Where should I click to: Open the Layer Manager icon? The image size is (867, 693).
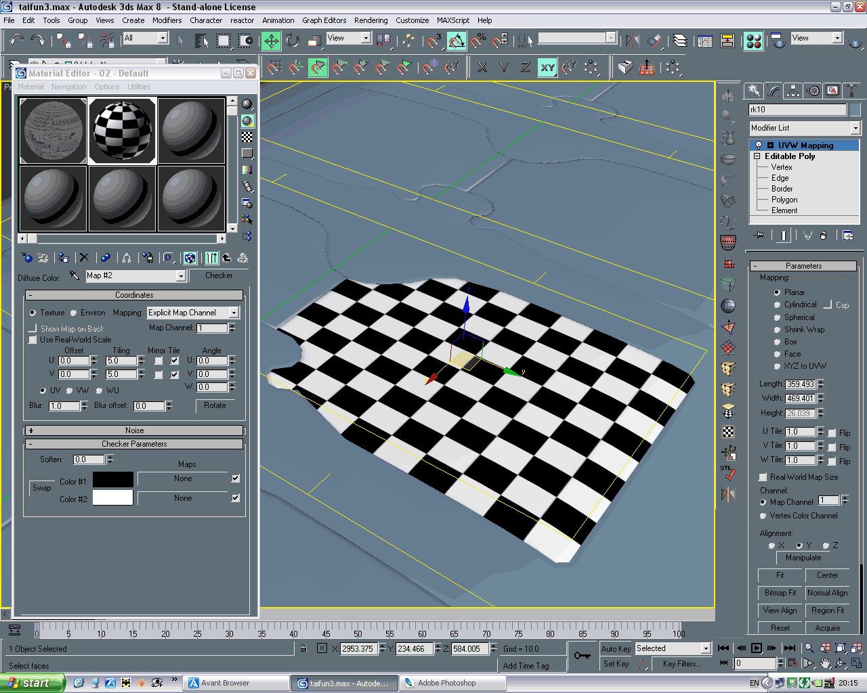pyautogui.click(x=679, y=41)
